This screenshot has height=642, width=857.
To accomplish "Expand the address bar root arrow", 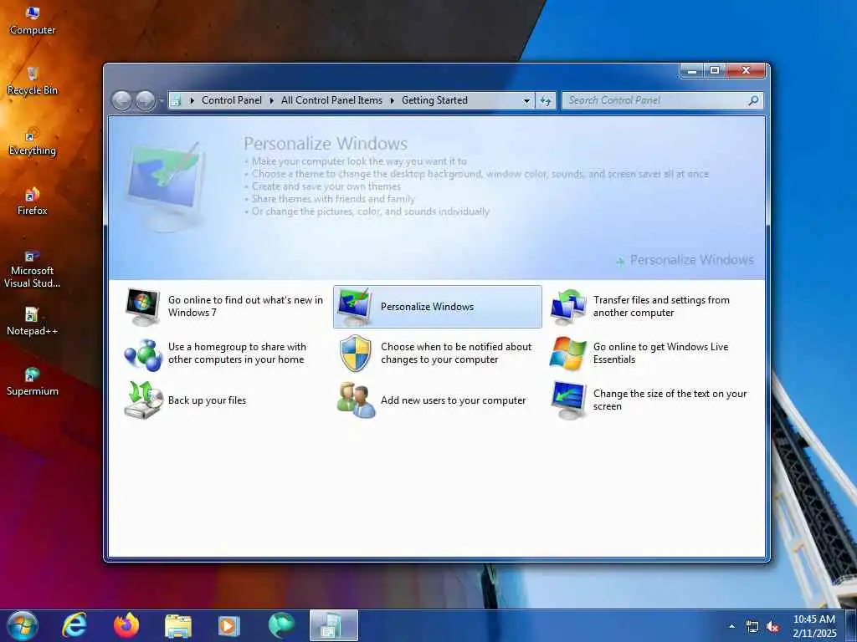I will coord(192,100).
